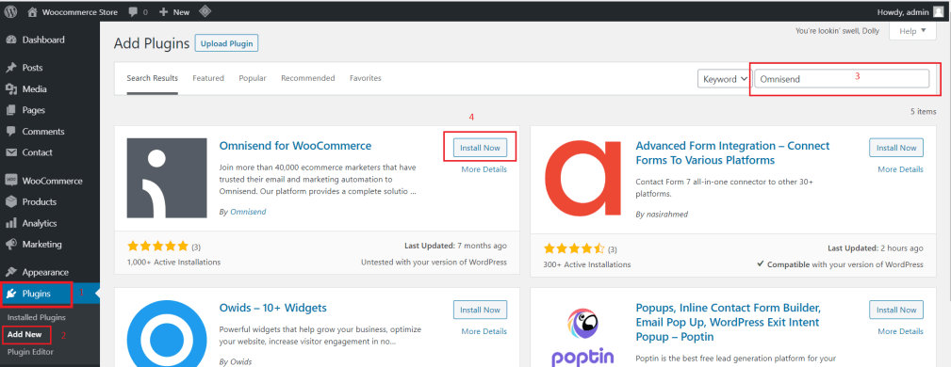
Task: Click the diamond icon in admin bar
Action: tap(205, 11)
